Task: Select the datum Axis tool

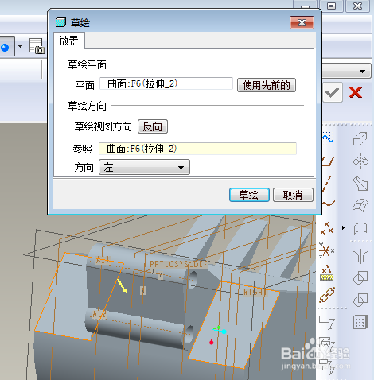Action: click(x=328, y=183)
